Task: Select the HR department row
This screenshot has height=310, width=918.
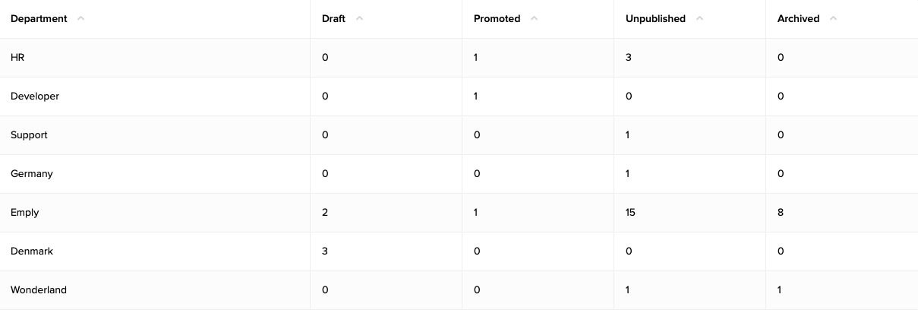Action: pos(17,58)
